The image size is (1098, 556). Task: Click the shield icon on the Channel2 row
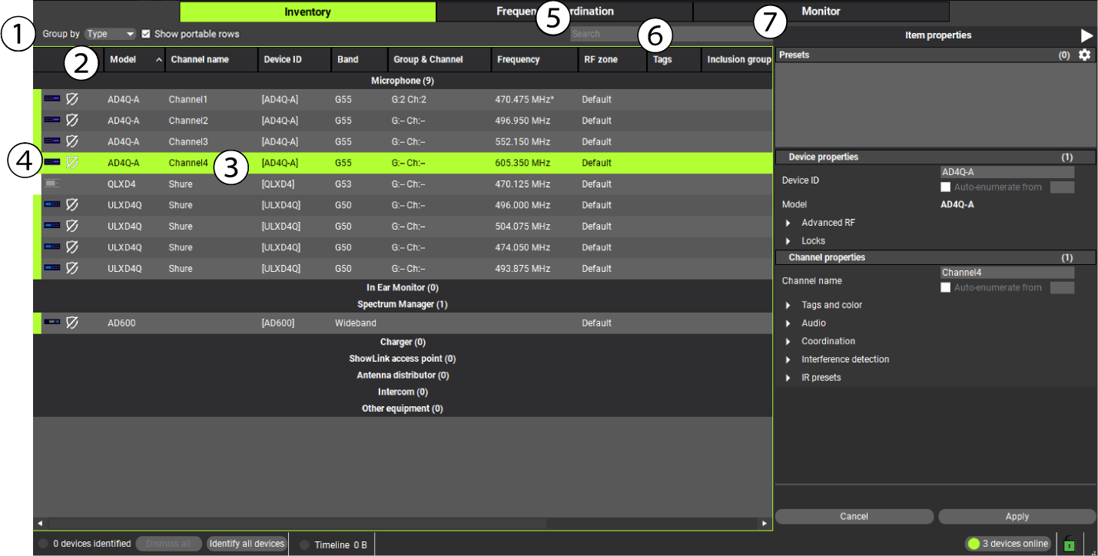pyautogui.click(x=72, y=121)
